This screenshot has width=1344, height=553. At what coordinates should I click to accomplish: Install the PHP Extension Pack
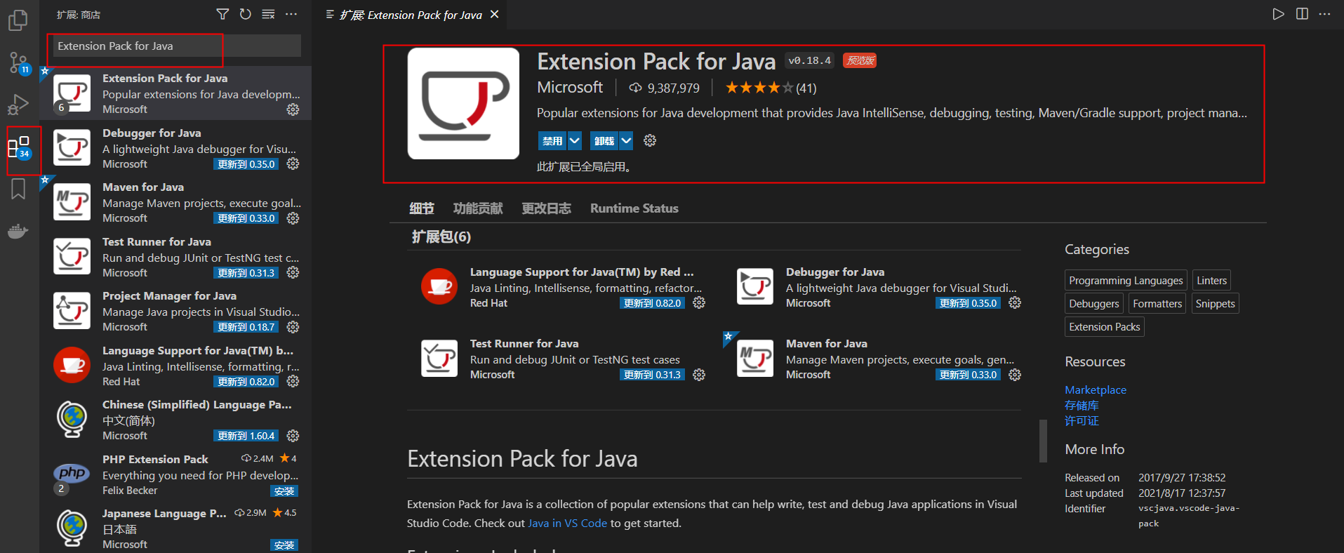[284, 491]
